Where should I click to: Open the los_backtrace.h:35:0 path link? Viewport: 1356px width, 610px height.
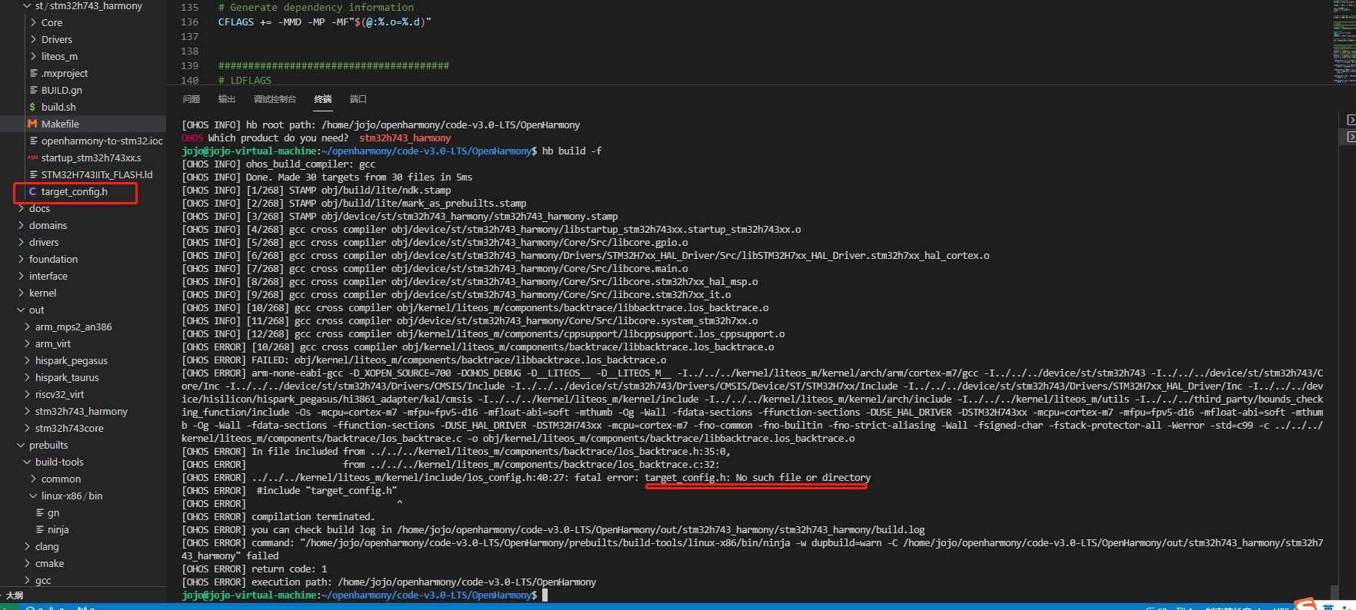click(548, 451)
